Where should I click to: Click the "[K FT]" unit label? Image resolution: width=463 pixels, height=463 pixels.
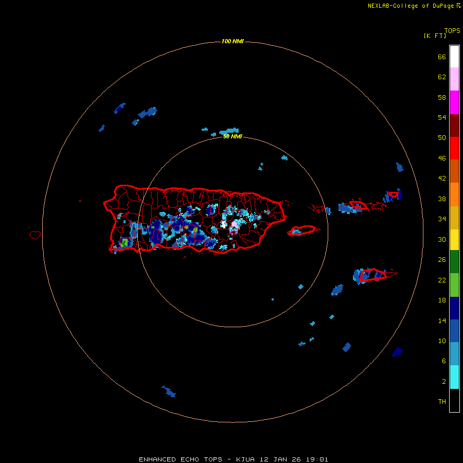435,35
